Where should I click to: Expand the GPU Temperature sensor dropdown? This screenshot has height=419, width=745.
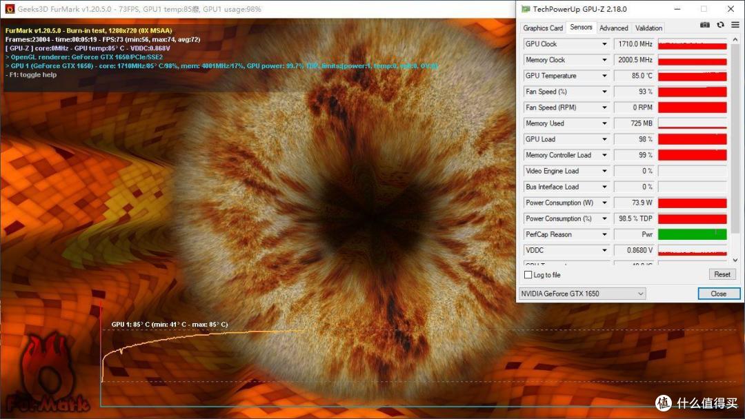[604, 76]
